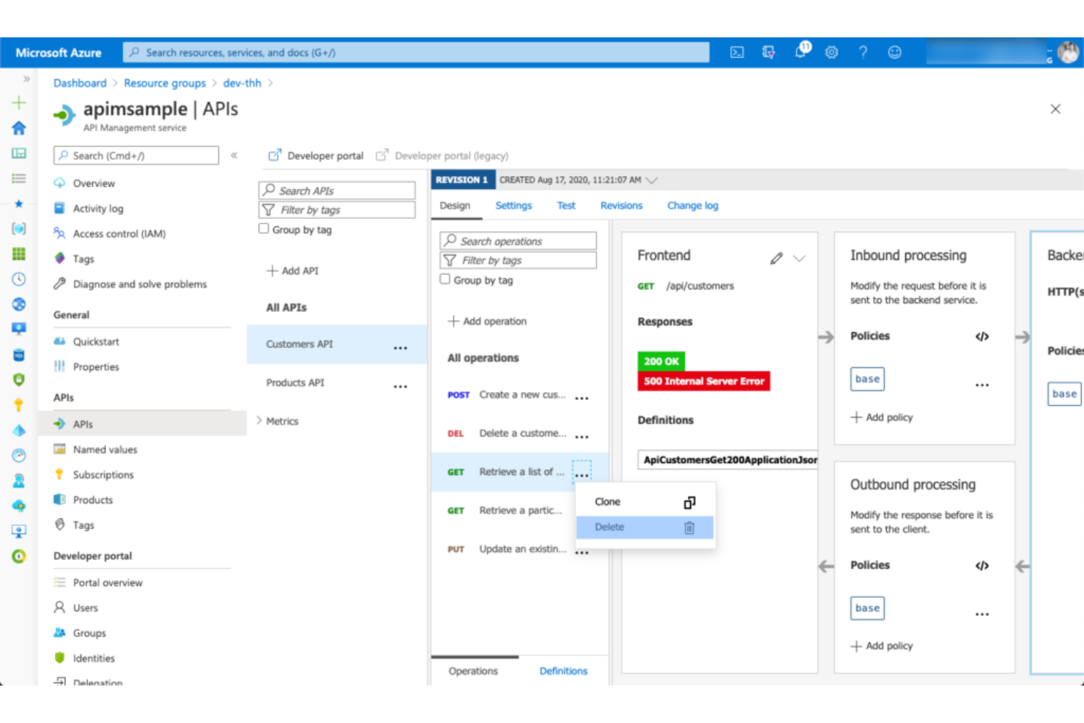Image resolution: width=1084 pixels, height=723 pixels.
Task: Open the help question mark icon
Action: (x=863, y=52)
